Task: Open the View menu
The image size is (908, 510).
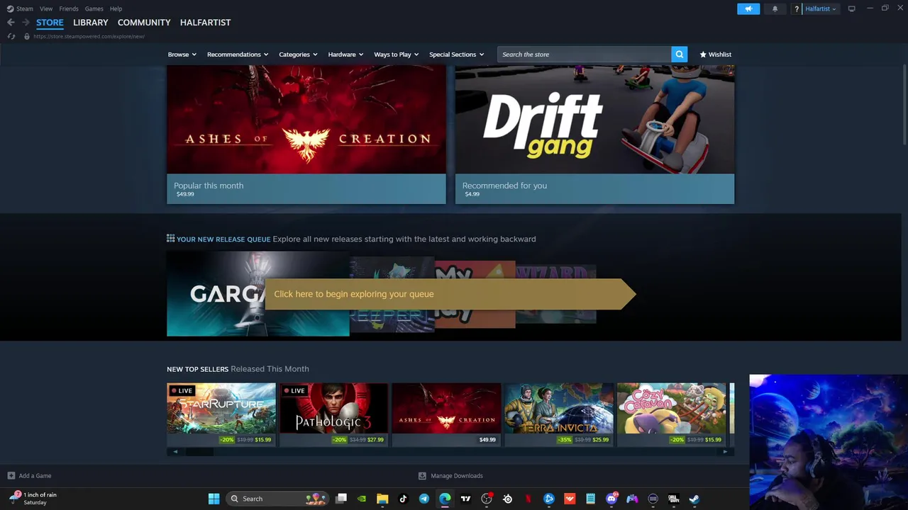Action: click(x=46, y=8)
